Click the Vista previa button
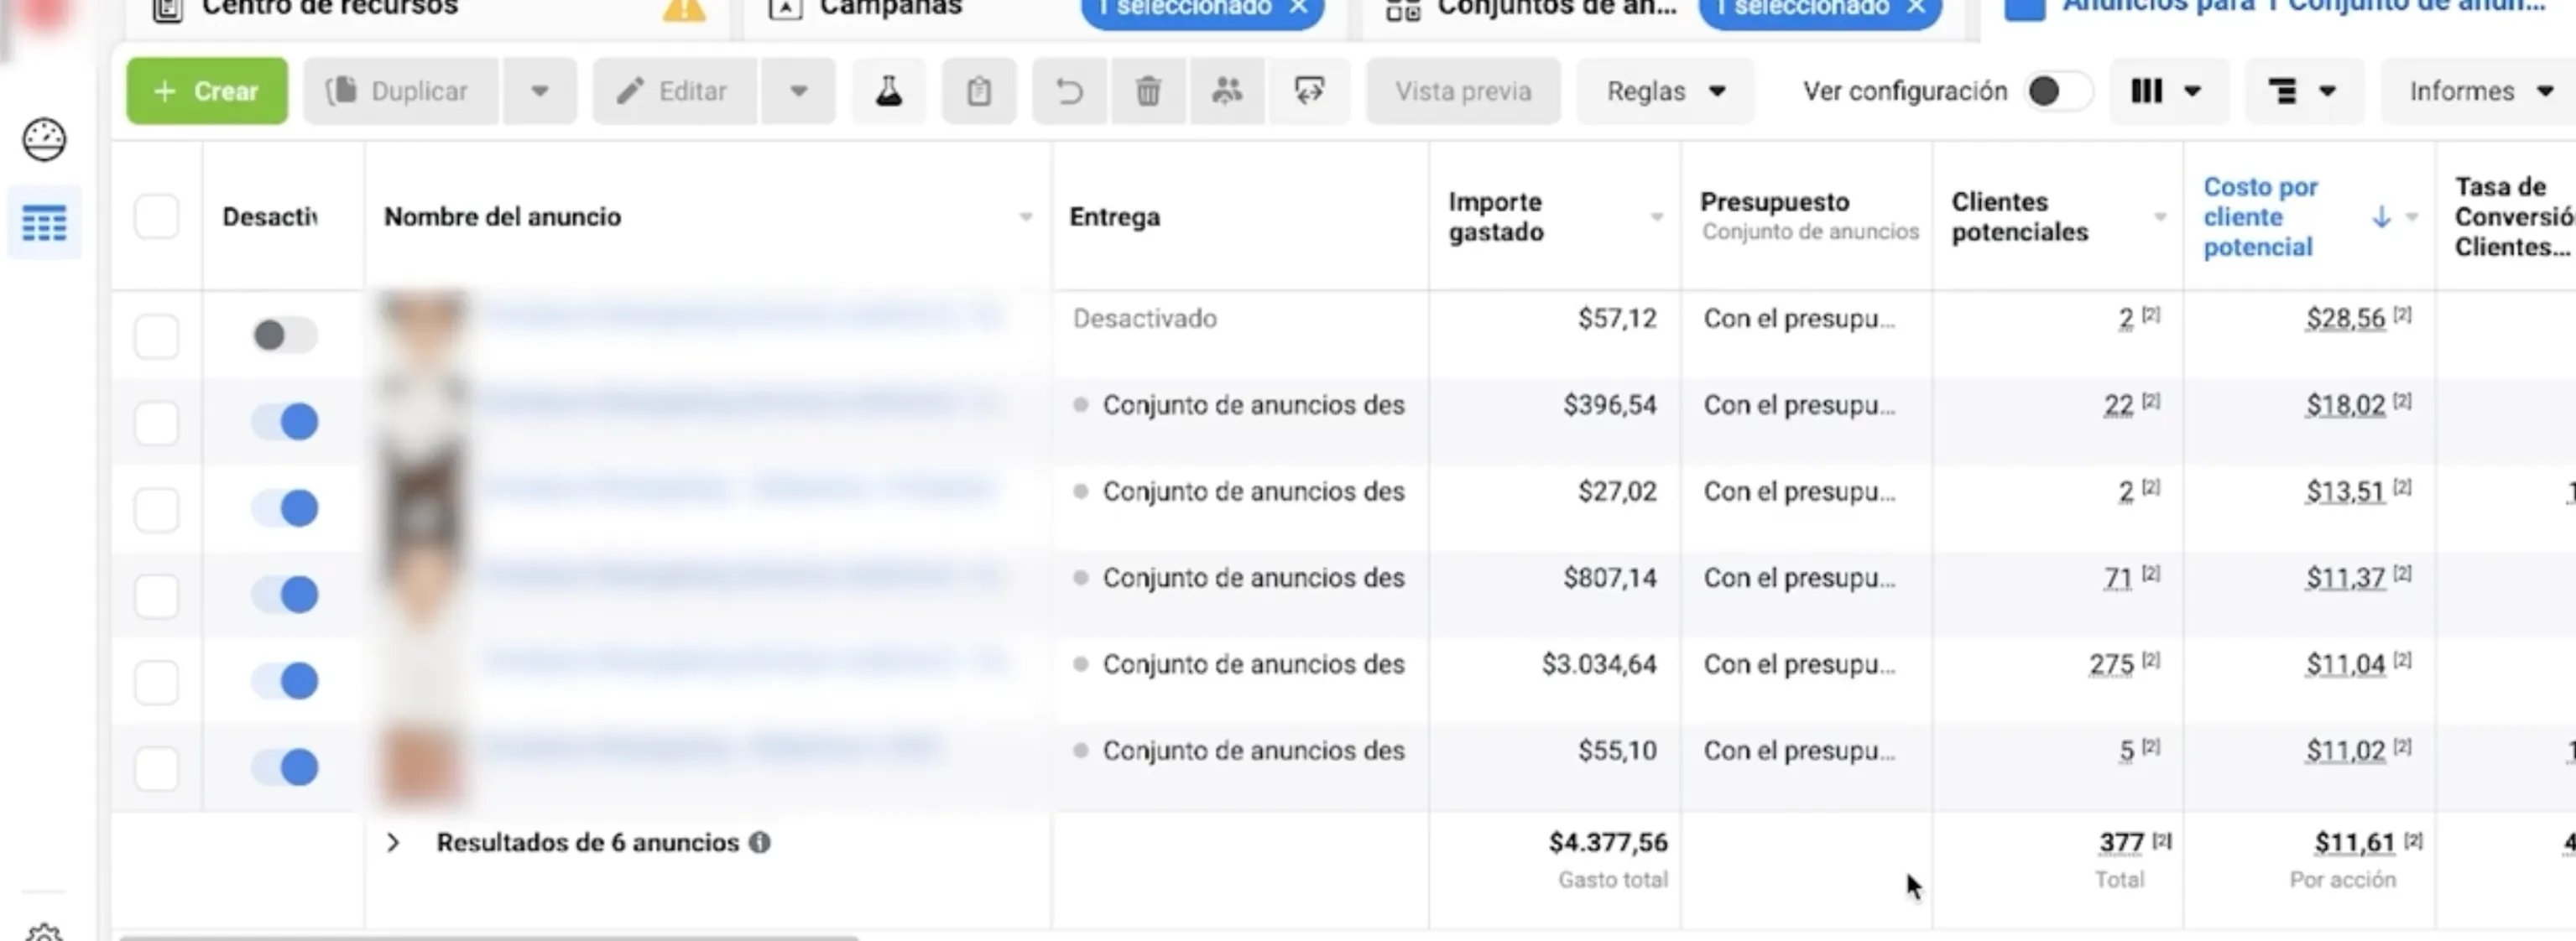Screen dimensions: 2576x941 tap(1463, 91)
